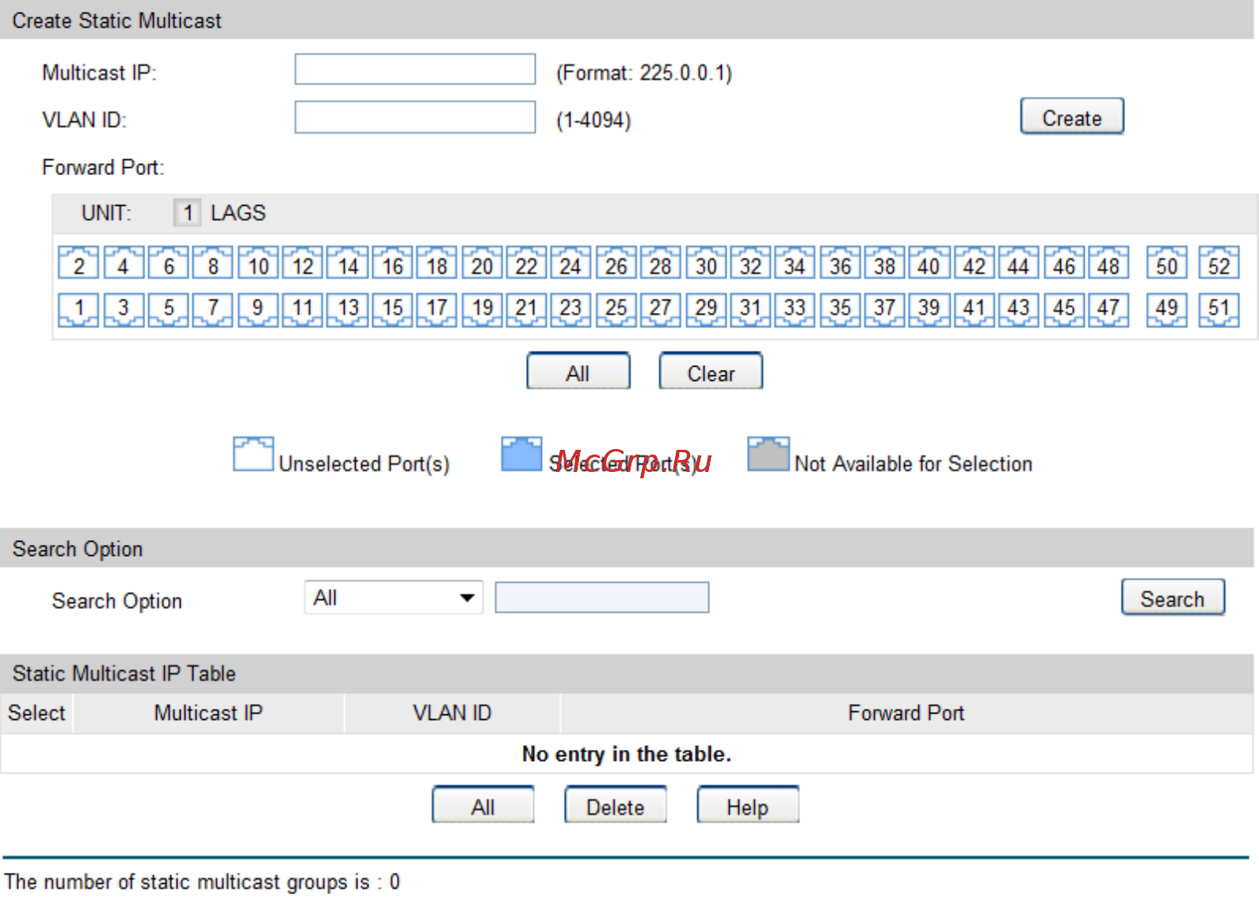The image size is (1259, 921).
Task: Select forward port 21
Action: pyautogui.click(x=526, y=310)
